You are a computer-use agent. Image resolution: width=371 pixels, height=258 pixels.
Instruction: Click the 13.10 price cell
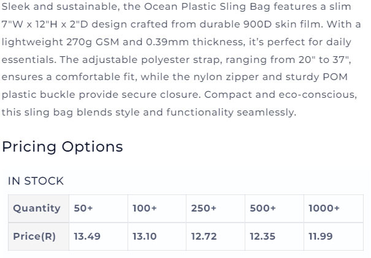tap(157, 237)
